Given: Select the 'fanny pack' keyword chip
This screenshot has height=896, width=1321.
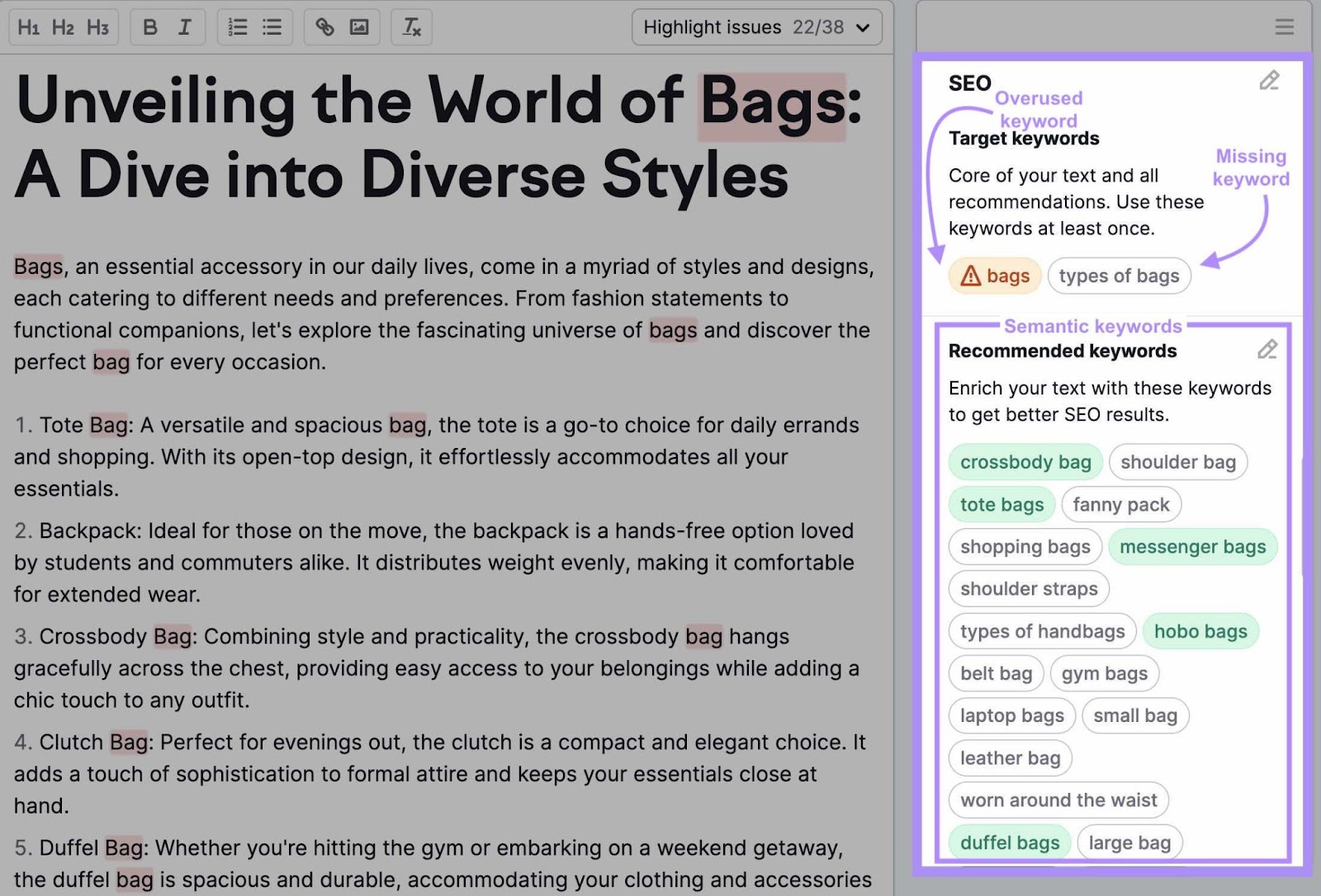Looking at the screenshot, I should coord(1120,504).
